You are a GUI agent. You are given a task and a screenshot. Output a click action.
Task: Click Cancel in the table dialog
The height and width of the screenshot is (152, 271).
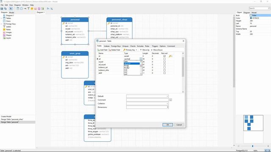tap(179, 125)
